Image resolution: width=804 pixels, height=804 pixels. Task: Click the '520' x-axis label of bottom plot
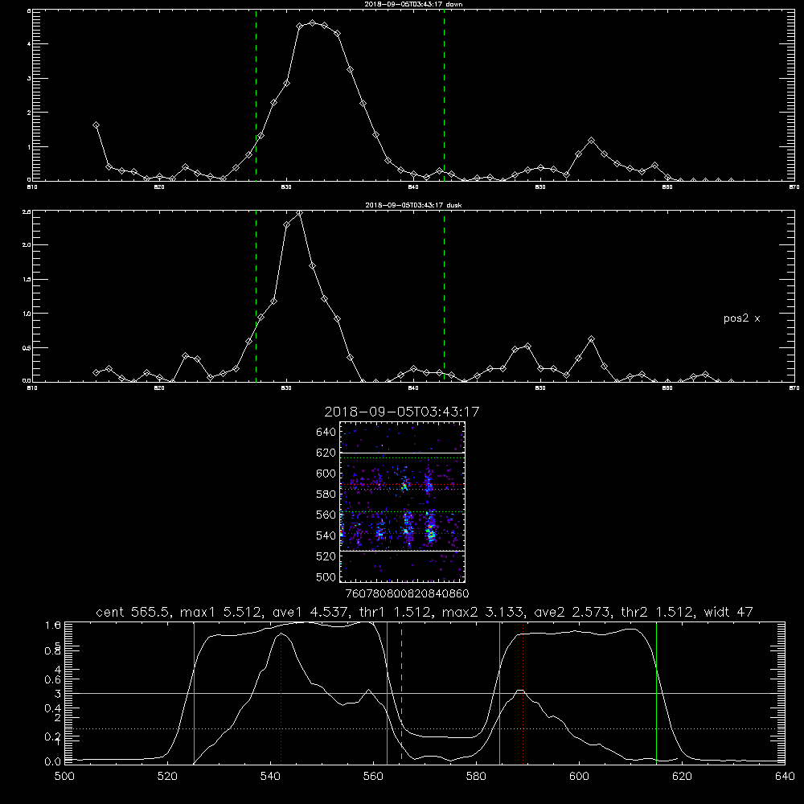click(x=168, y=777)
